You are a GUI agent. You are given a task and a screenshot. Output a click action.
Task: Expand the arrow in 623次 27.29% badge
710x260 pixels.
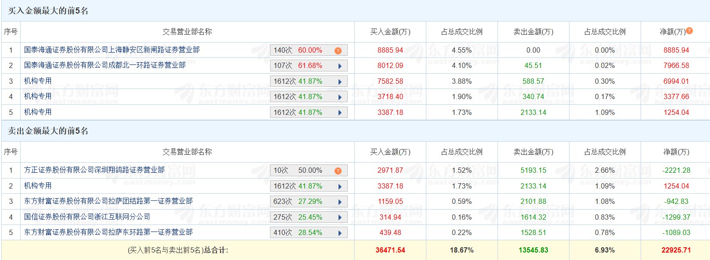tap(340, 202)
